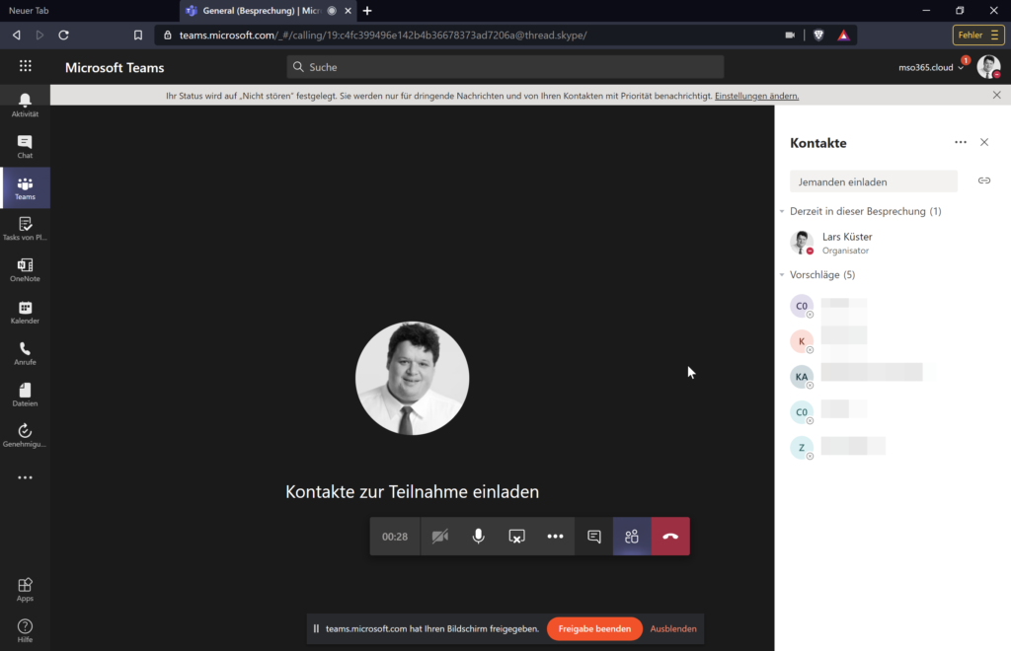This screenshot has width=1011, height=651.
Task: Reload the current page
Action: [x=64, y=36]
